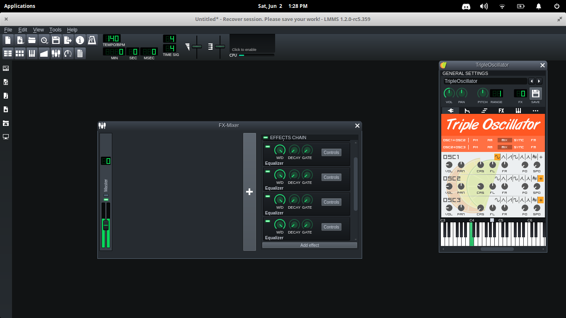
Task: Open the system volume tray icon
Action: click(484, 6)
